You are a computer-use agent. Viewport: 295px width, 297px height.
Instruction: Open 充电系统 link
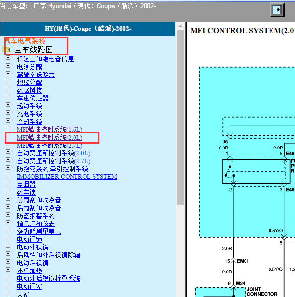click(x=29, y=114)
